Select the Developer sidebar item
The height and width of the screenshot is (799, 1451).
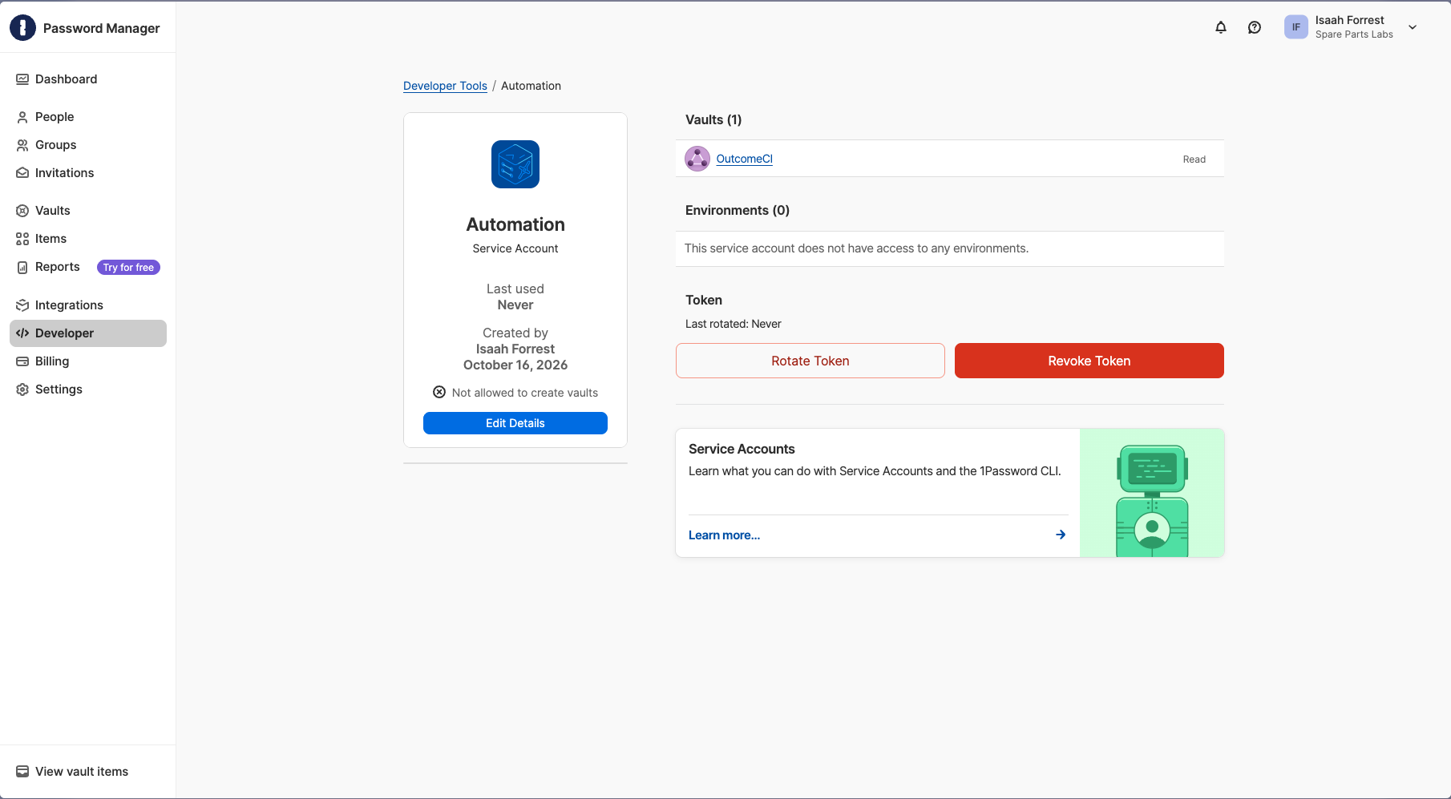click(x=88, y=333)
